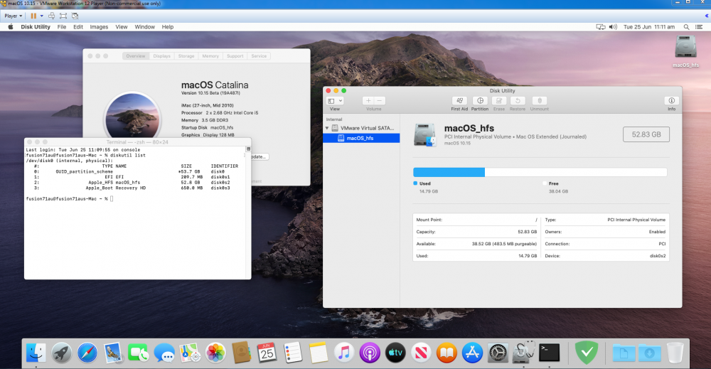Open the Apple menu

[x=11, y=27]
